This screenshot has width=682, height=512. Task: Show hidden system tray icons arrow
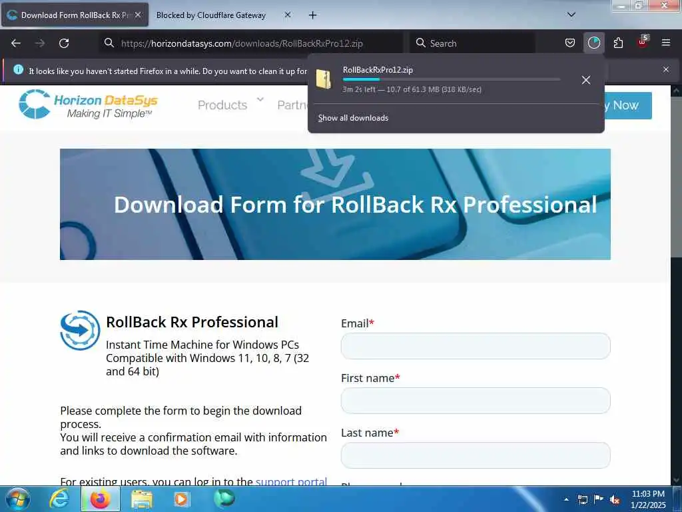coord(566,499)
